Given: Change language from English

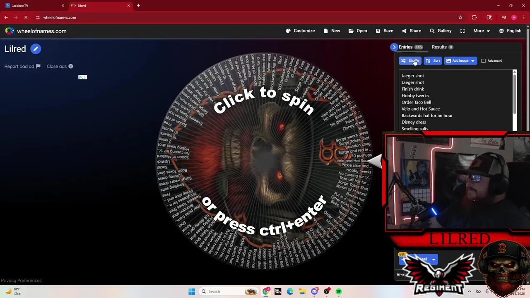Looking at the screenshot, I should pyautogui.click(x=510, y=31).
